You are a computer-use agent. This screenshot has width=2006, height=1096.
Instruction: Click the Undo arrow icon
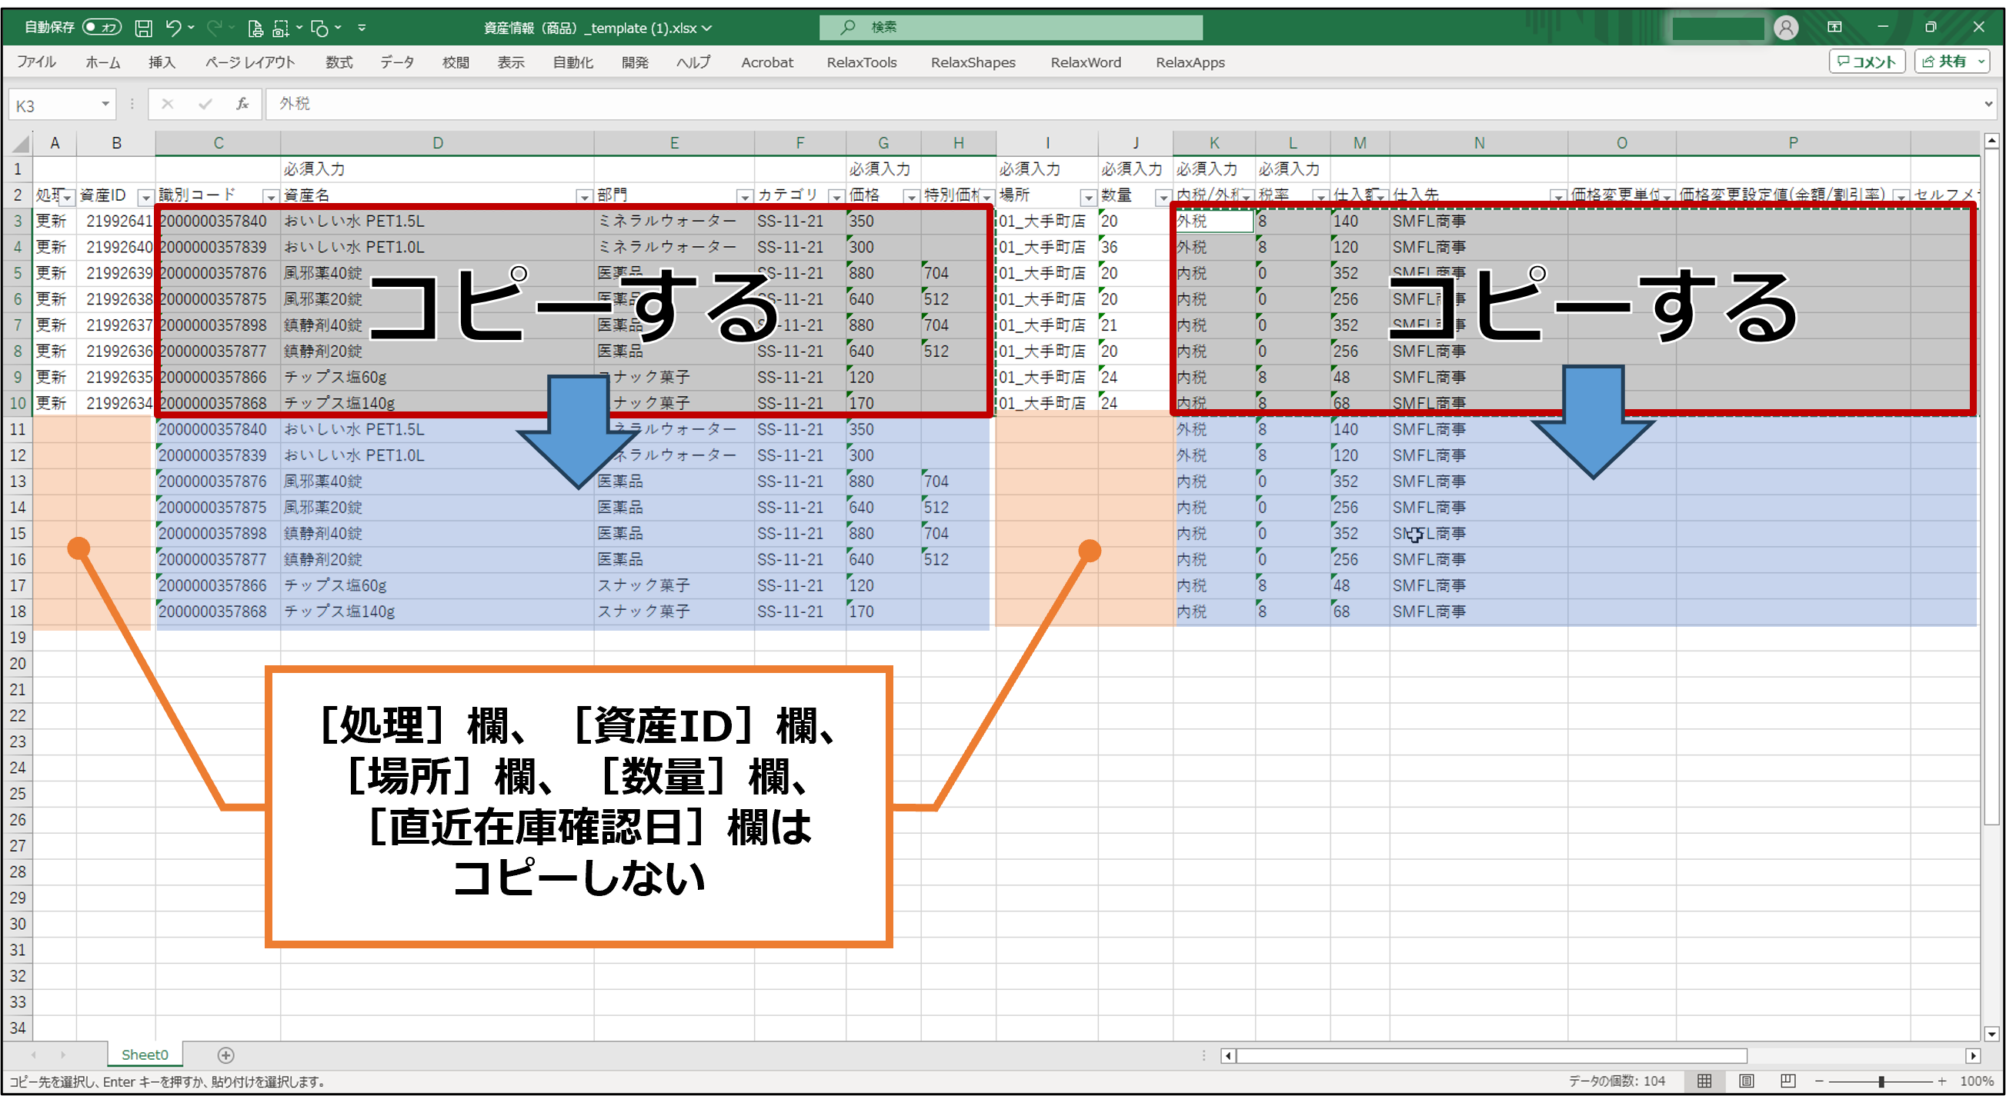click(173, 28)
